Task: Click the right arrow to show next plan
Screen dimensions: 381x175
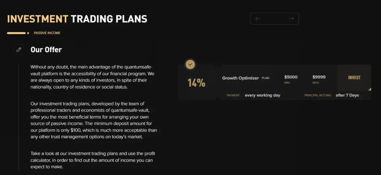Action: pyautogui.click(x=291, y=19)
